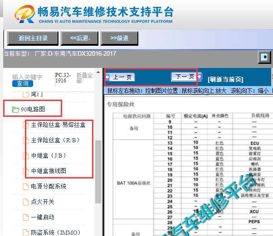Viewport: 273px width, 236px height.
Task: Click 发电机 cell in row 14
Action: [255, 148]
